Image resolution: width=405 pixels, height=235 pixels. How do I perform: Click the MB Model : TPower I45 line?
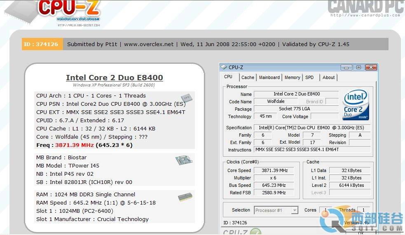68,165
